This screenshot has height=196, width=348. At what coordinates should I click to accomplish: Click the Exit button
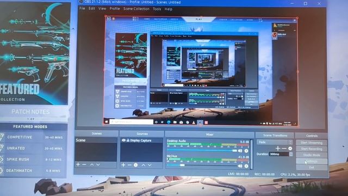312,167
